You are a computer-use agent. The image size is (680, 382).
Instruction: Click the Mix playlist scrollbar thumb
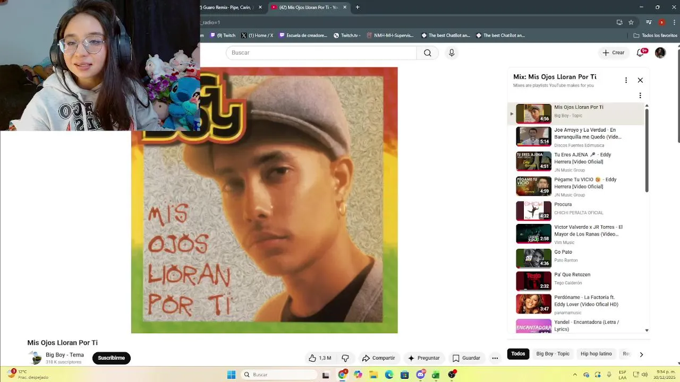(x=647, y=150)
